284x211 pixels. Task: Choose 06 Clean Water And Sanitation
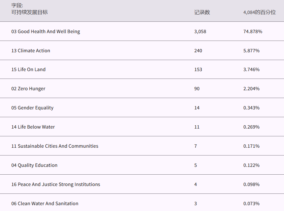pos(45,204)
